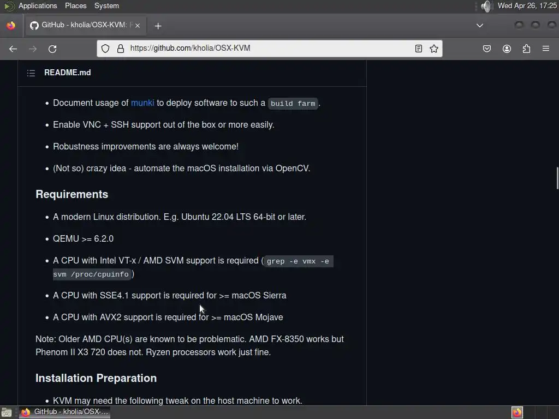
Task: Click 'QEMU >= 6.2.0' list item
Action: click(83, 239)
